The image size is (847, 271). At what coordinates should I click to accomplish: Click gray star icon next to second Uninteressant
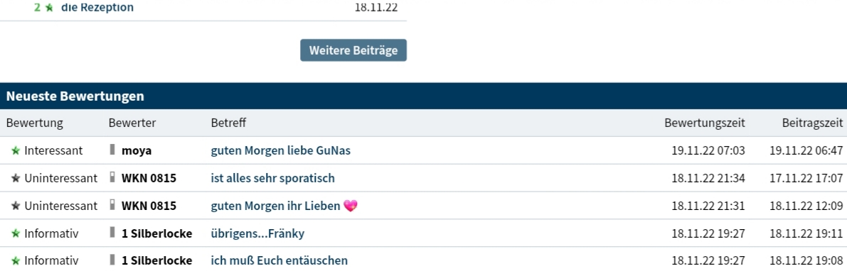coord(16,206)
